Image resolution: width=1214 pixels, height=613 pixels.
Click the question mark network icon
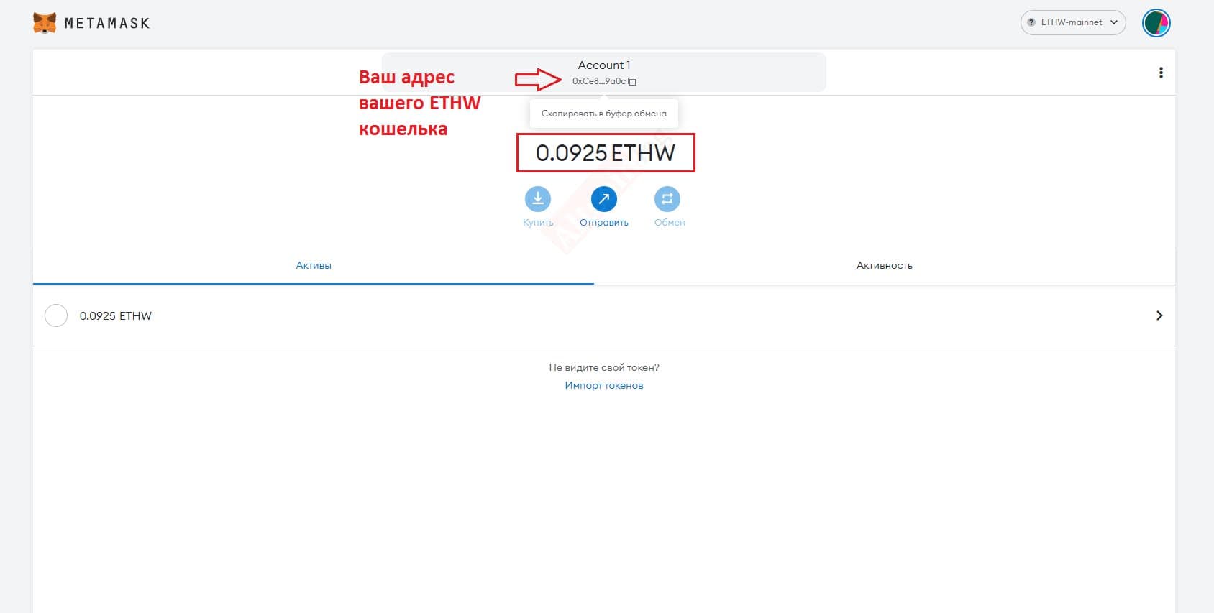1031,22
